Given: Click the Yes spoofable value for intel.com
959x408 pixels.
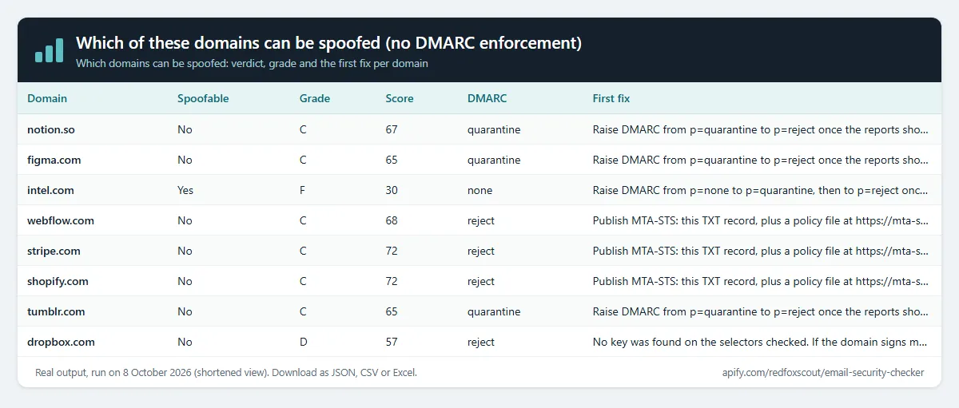Looking at the screenshot, I should coord(185,190).
